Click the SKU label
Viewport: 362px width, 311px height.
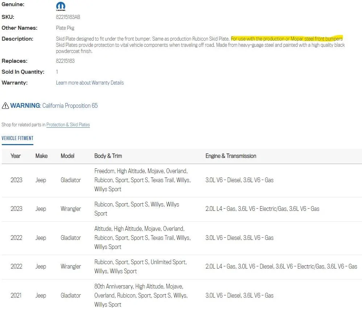8,17
